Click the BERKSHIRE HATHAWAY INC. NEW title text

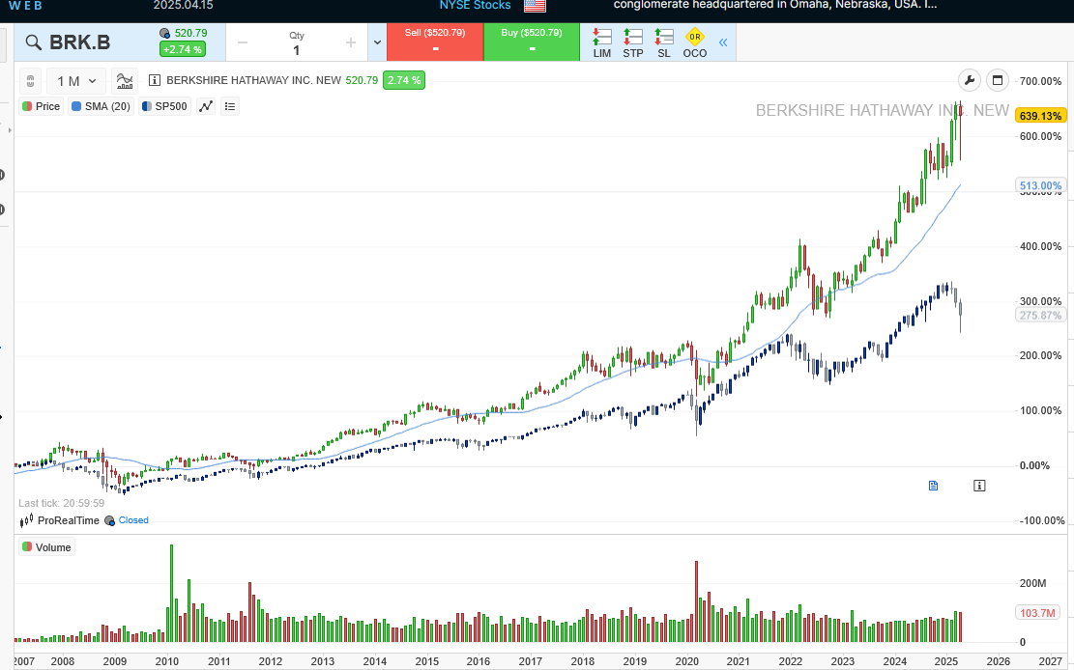click(253, 80)
